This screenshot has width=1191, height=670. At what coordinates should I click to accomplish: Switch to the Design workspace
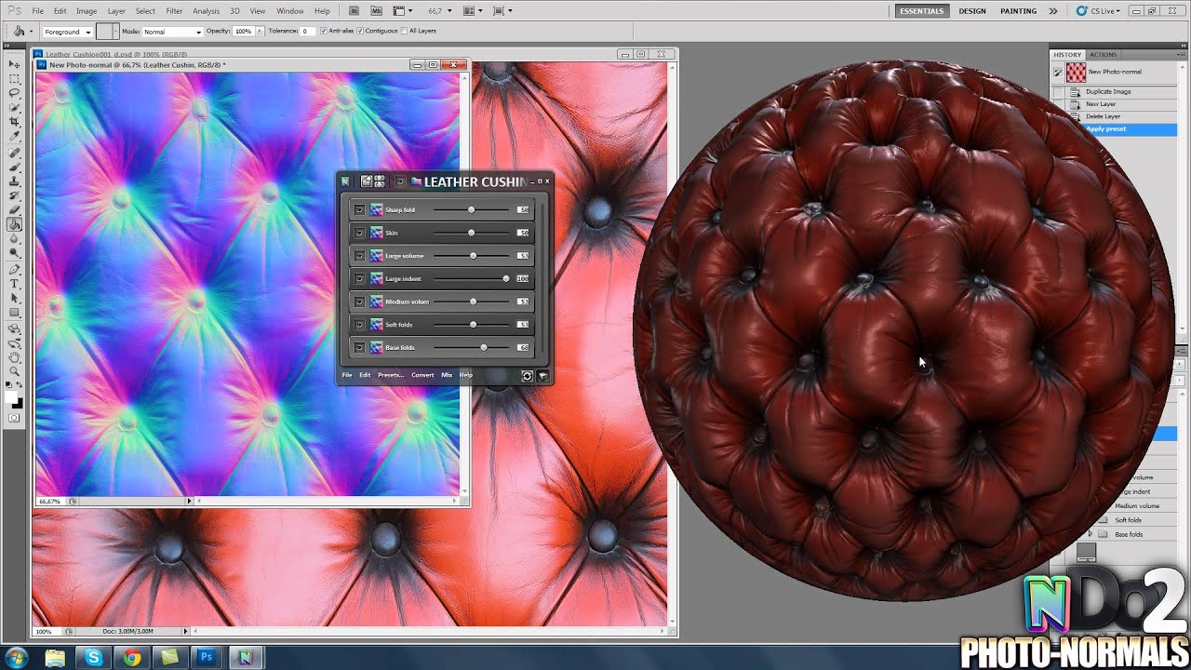coord(972,11)
